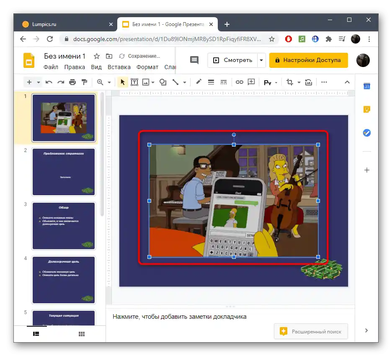
Task: Select slide 3 Обзор thumbnail
Action: [64, 226]
